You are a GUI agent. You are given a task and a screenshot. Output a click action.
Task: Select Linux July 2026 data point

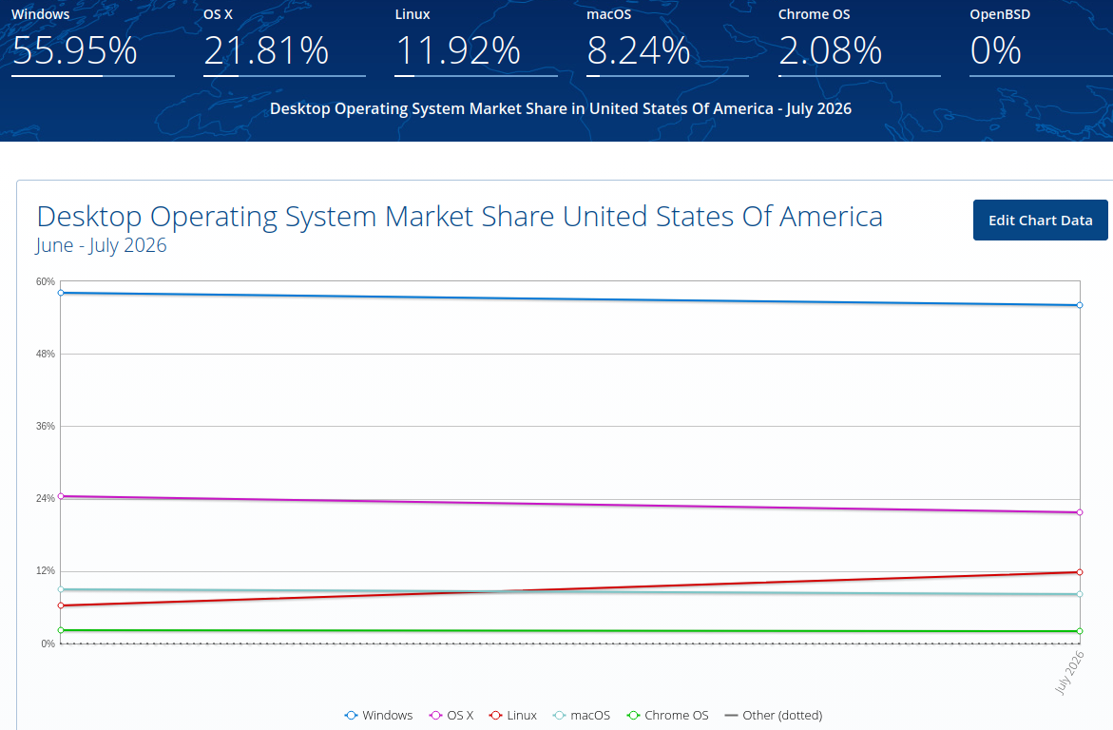(1080, 571)
